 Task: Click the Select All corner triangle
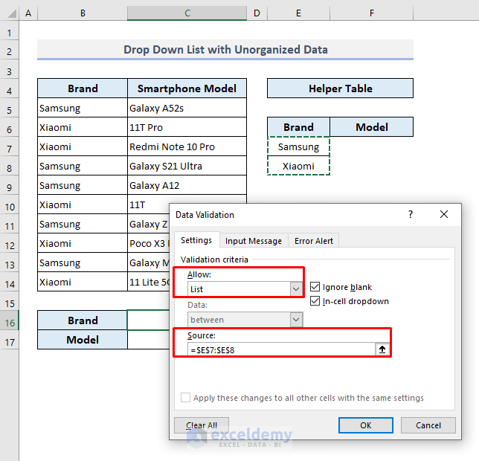coord(11,13)
